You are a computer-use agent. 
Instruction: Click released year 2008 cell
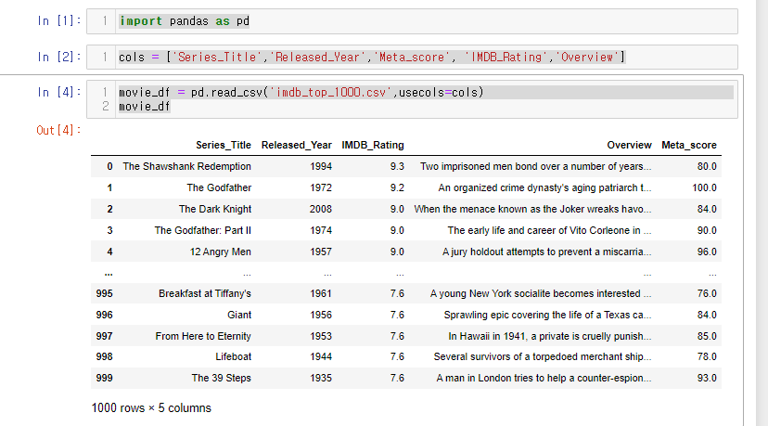(321, 210)
